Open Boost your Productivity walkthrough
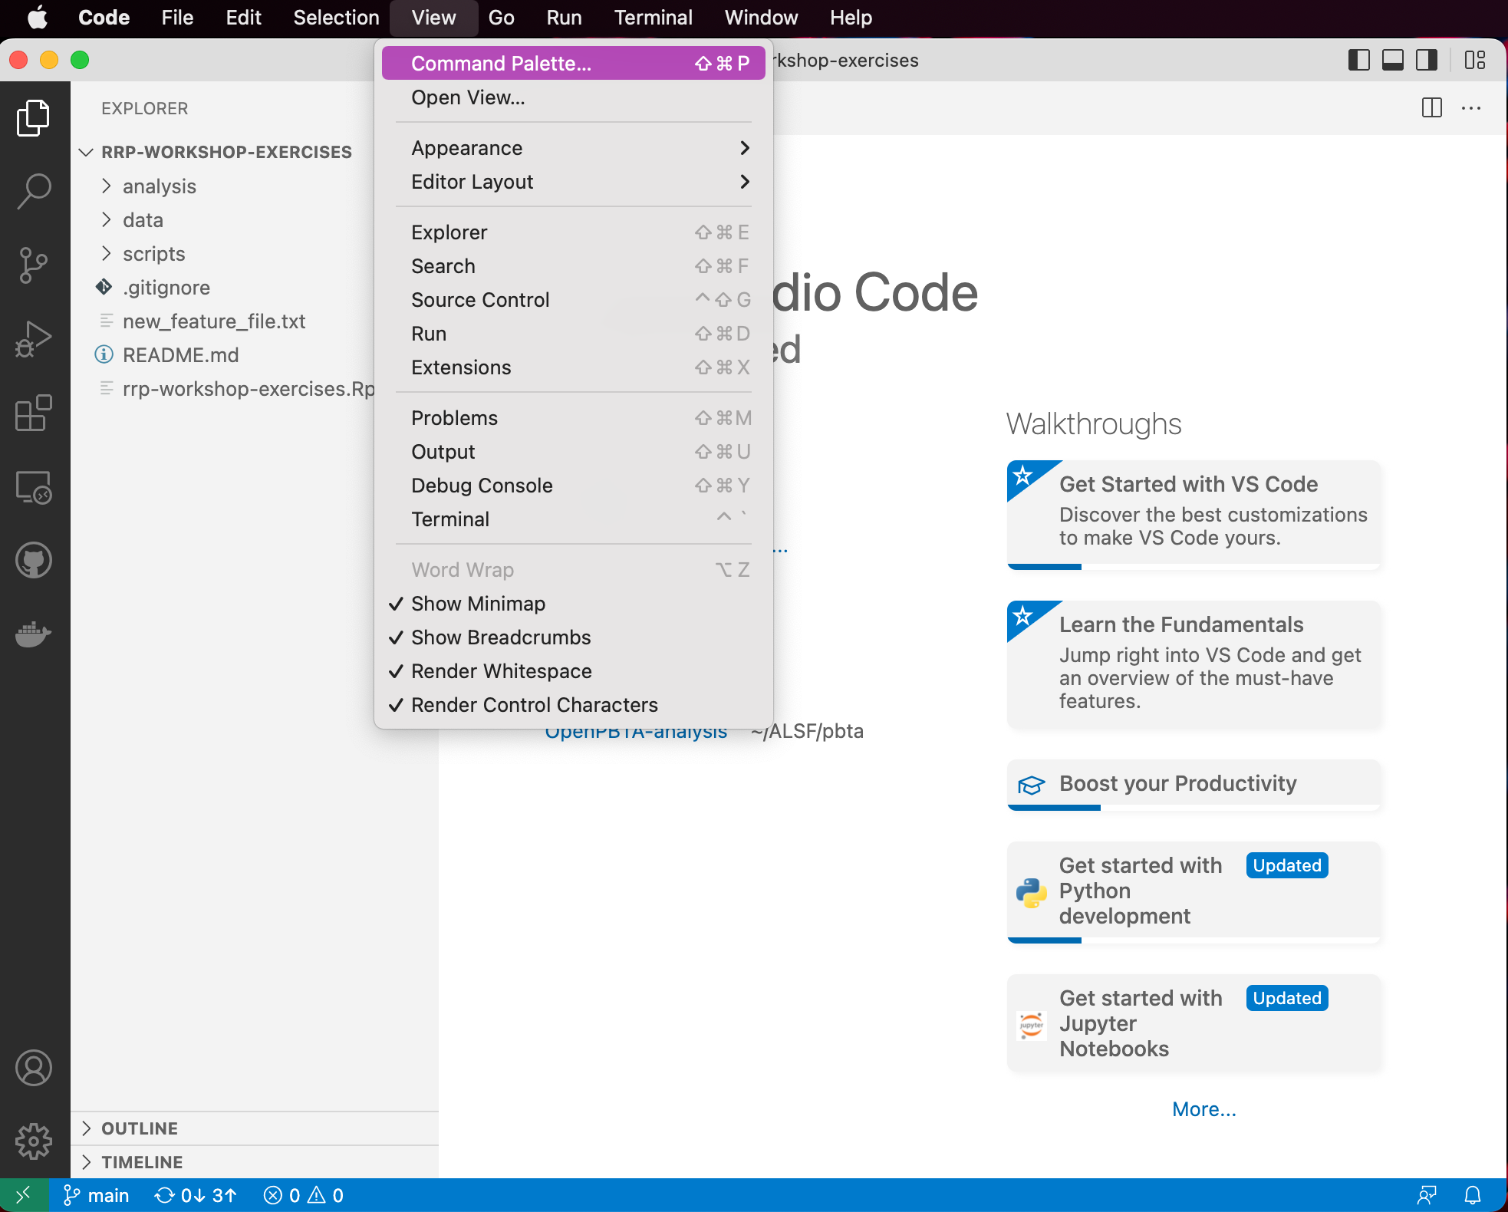The image size is (1508, 1212). click(1194, 785)
